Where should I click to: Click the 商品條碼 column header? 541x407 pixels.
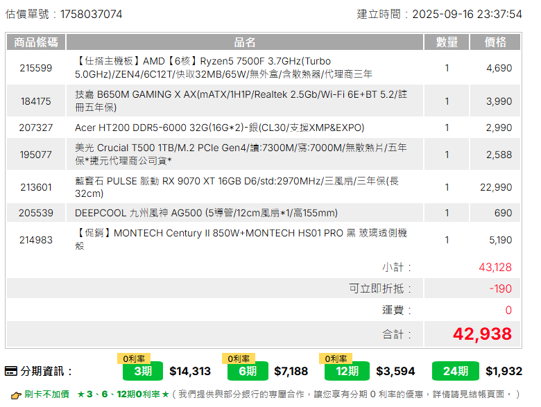pyautogui.click(x=36, y=42)
